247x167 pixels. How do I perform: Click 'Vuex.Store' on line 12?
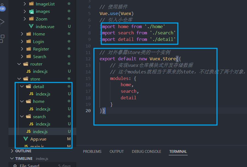point(162,59)
